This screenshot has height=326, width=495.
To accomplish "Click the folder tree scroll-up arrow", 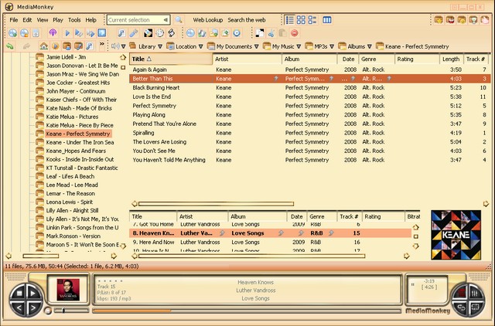I will coord(123,57).
